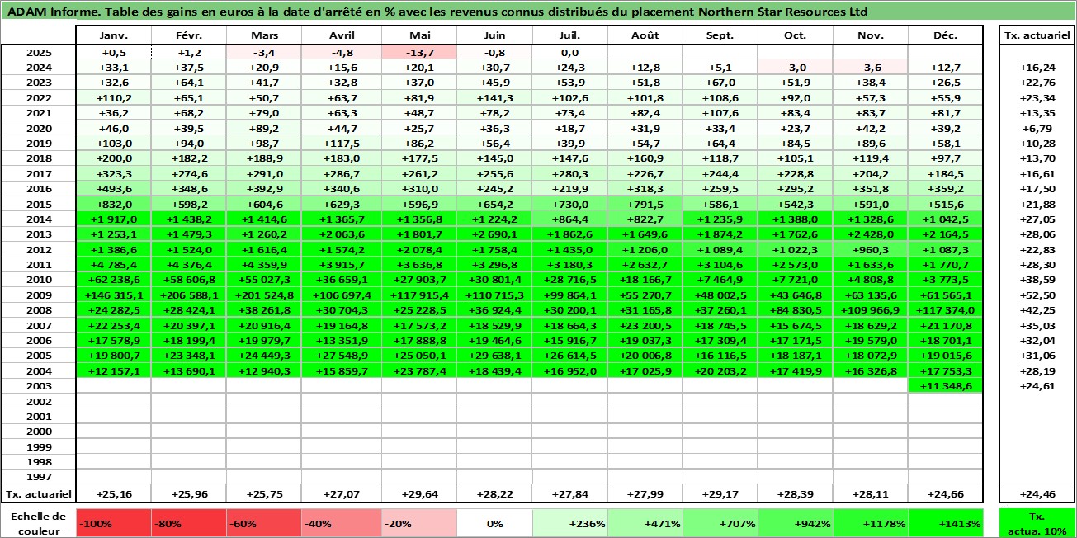Select the Févr. column header

189,35
